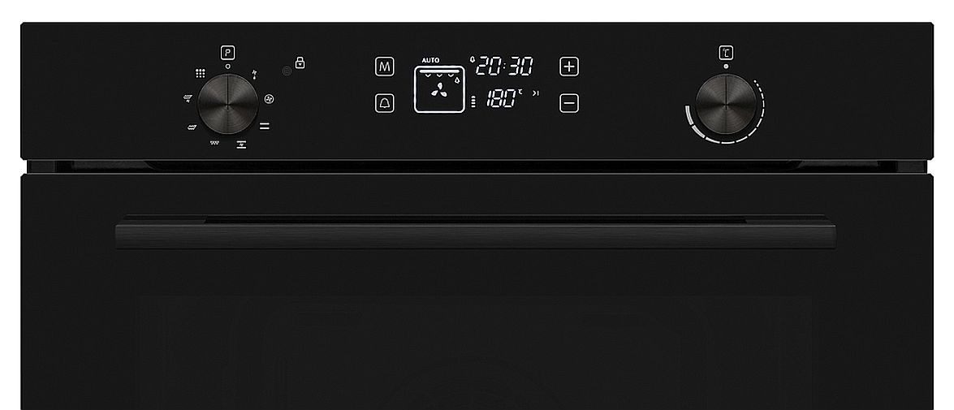Click the right temperature knob
Image resolution: width=954 pixels, height=410 pixels.
click(726, 104)
